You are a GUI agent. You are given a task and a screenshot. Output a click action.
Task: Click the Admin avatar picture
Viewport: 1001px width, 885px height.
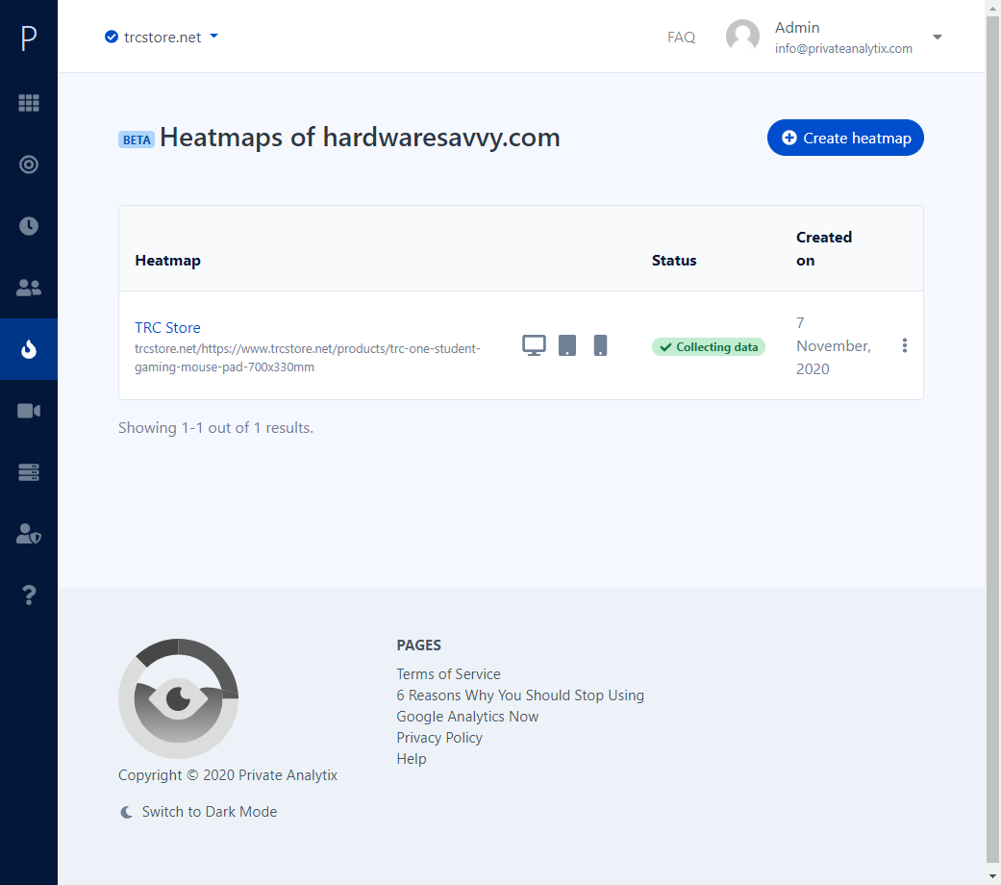click(x=742, y=37)
